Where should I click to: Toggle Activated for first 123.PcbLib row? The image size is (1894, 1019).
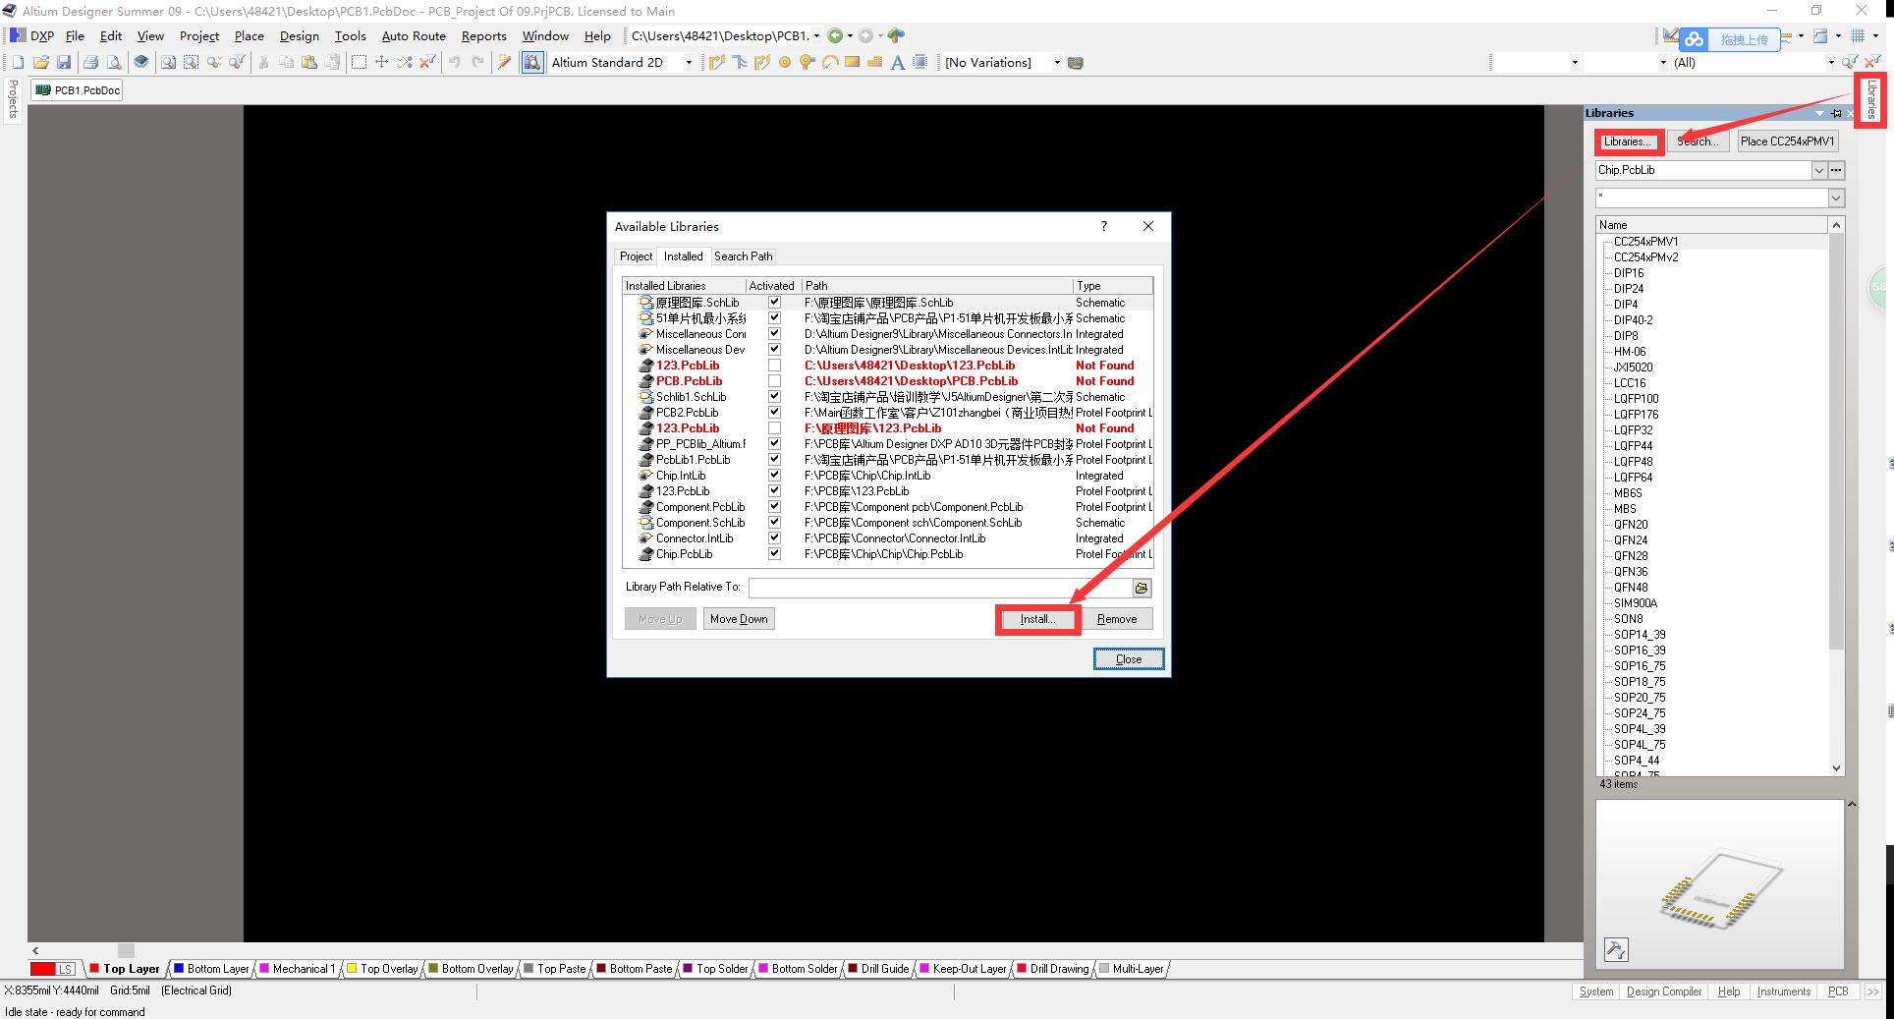tap(774, 366)
